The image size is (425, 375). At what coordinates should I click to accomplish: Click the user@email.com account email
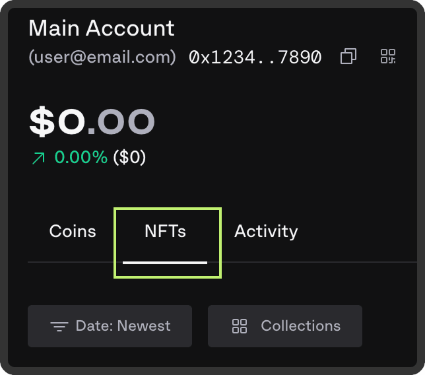102,57
